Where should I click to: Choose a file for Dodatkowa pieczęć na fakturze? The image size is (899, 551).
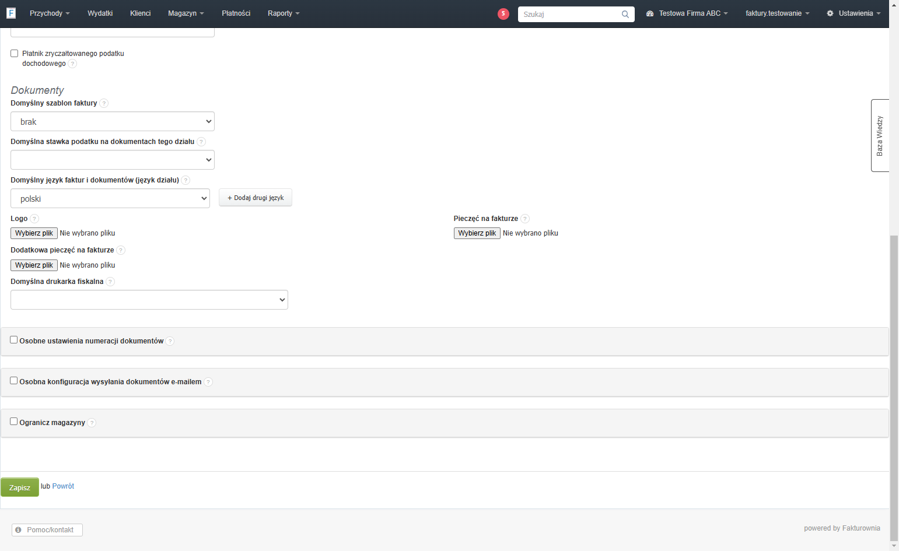point(34,265)
